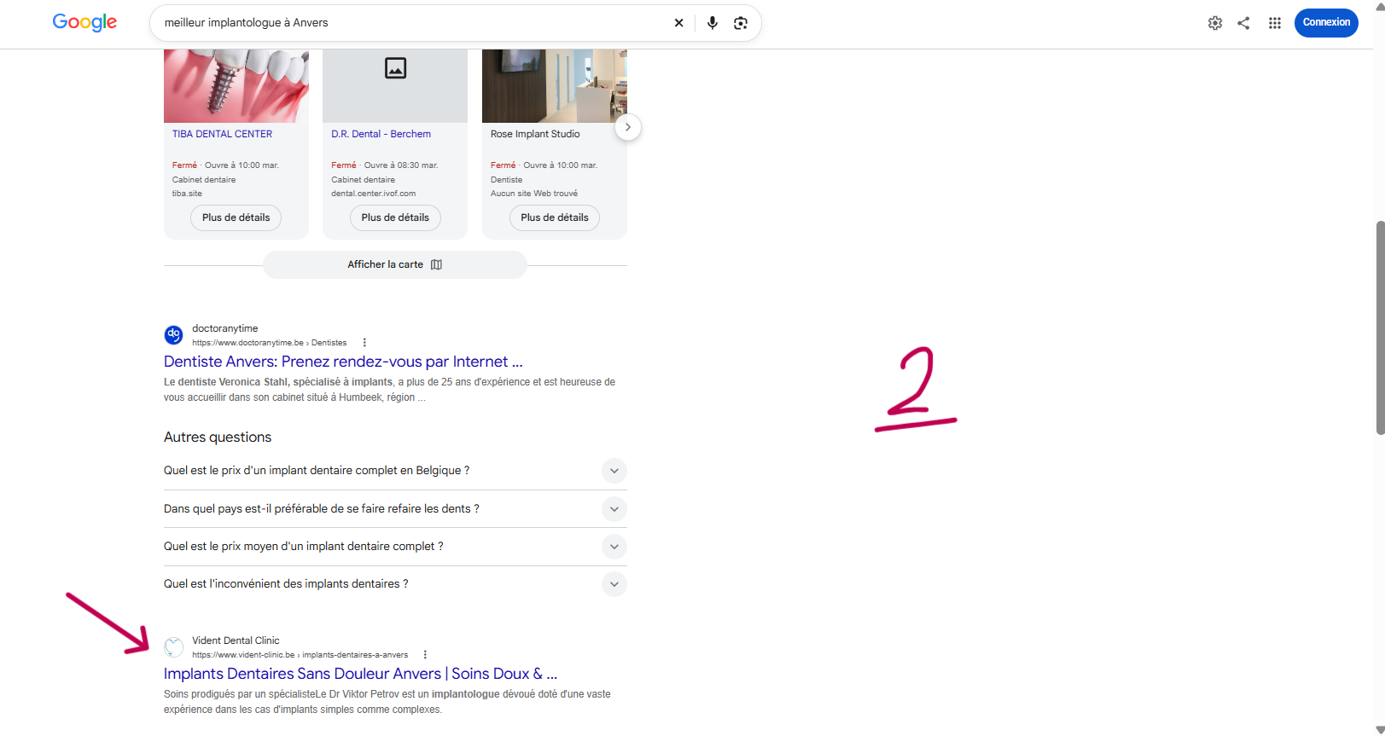
Task: Open quick settings gear icon
Action: point(1215,23)
